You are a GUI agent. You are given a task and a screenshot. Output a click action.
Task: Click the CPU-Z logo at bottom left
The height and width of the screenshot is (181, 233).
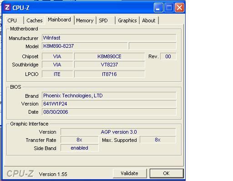coord(20,173)
